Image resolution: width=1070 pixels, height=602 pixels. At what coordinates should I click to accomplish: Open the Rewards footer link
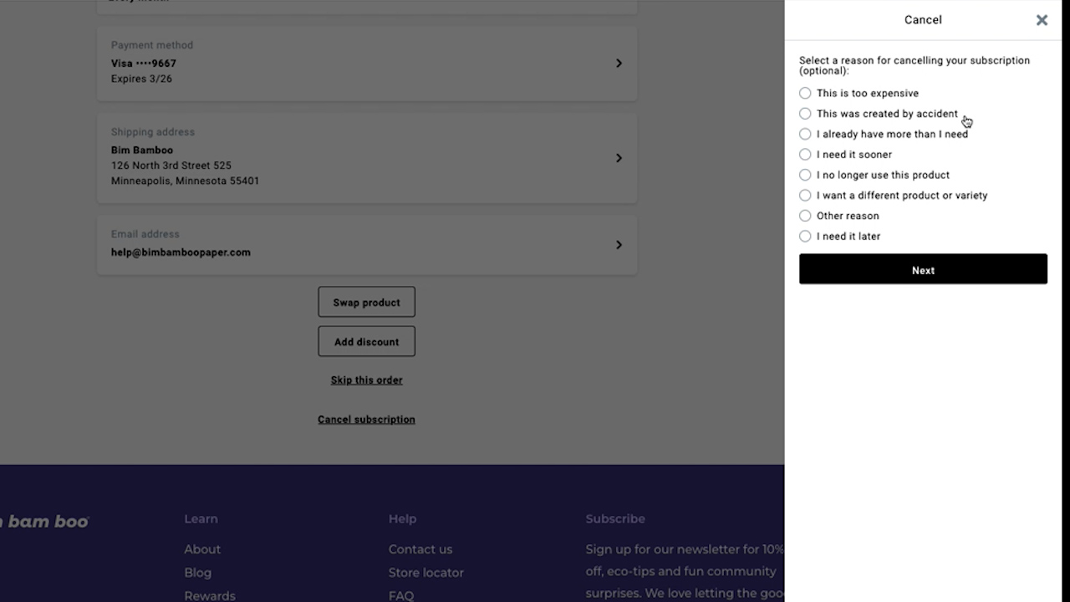(x=210, y=596)
